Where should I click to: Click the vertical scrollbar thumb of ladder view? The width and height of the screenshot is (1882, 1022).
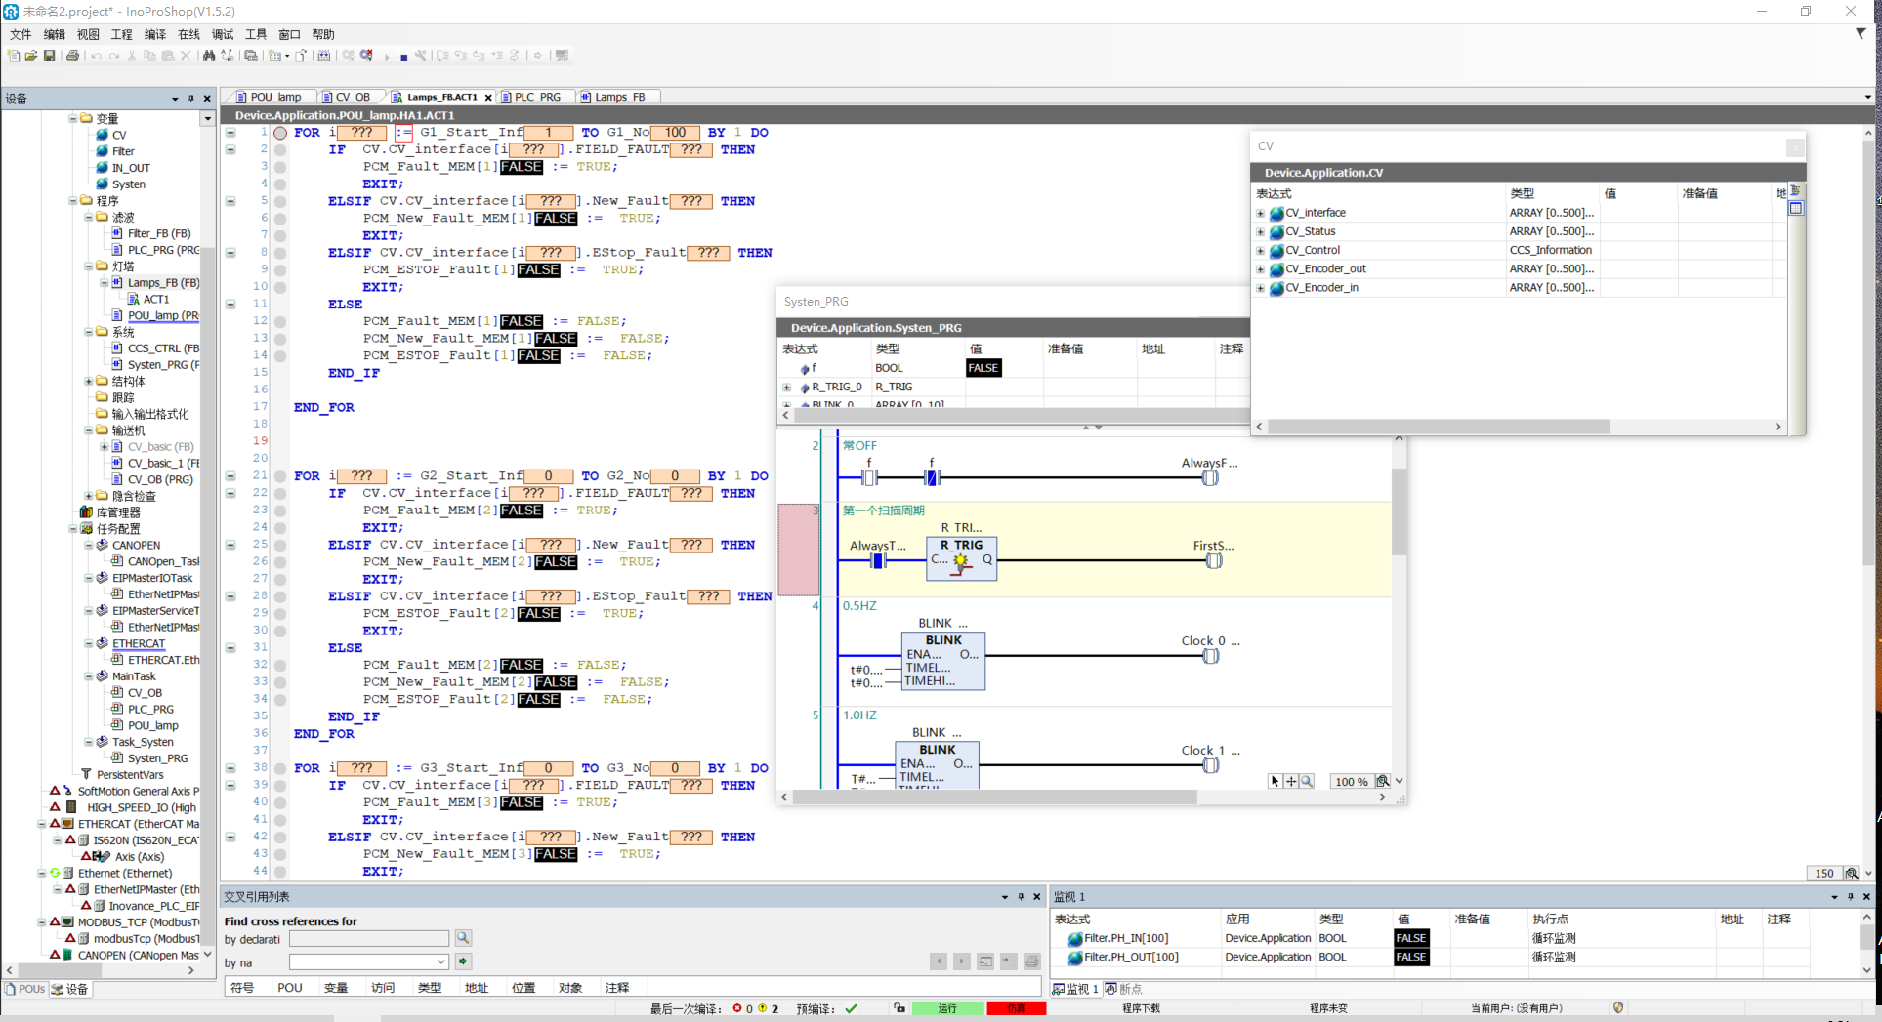(1399, 511)
